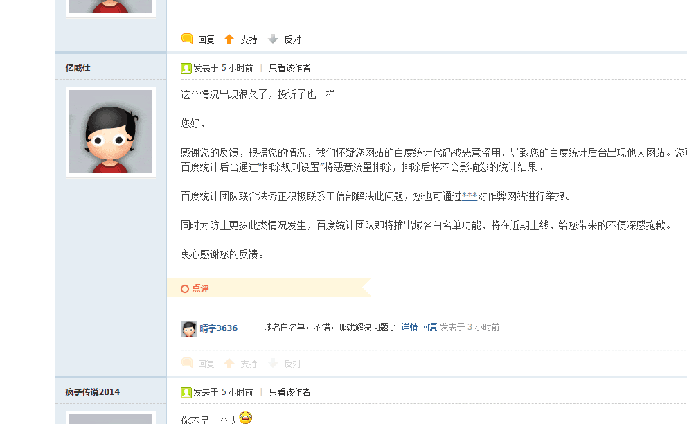Click the gray downvote arrow icon at top
This screenshot has height=424, width=687.
tap(273, 39)
